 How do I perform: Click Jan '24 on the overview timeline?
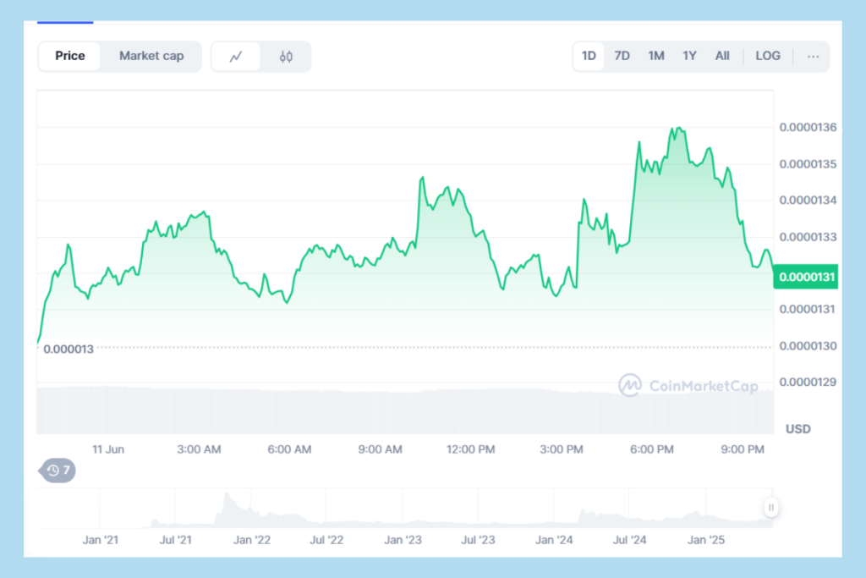click(x=554, y=540)
